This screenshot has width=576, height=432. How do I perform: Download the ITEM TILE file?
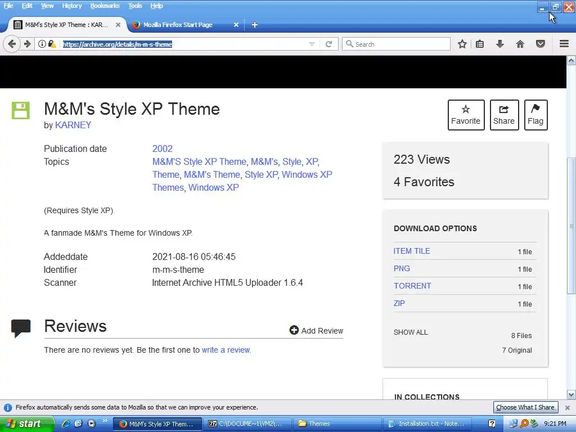pyautogui.click(x=412, y=251)
